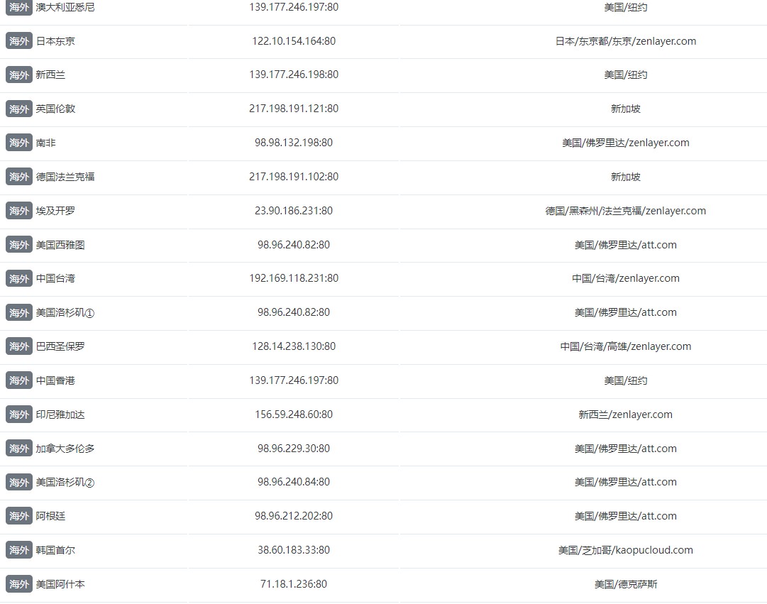Click IP address 122.10.154.164:80
Viewport: 767px width, 604px height.
pos(294,41)
